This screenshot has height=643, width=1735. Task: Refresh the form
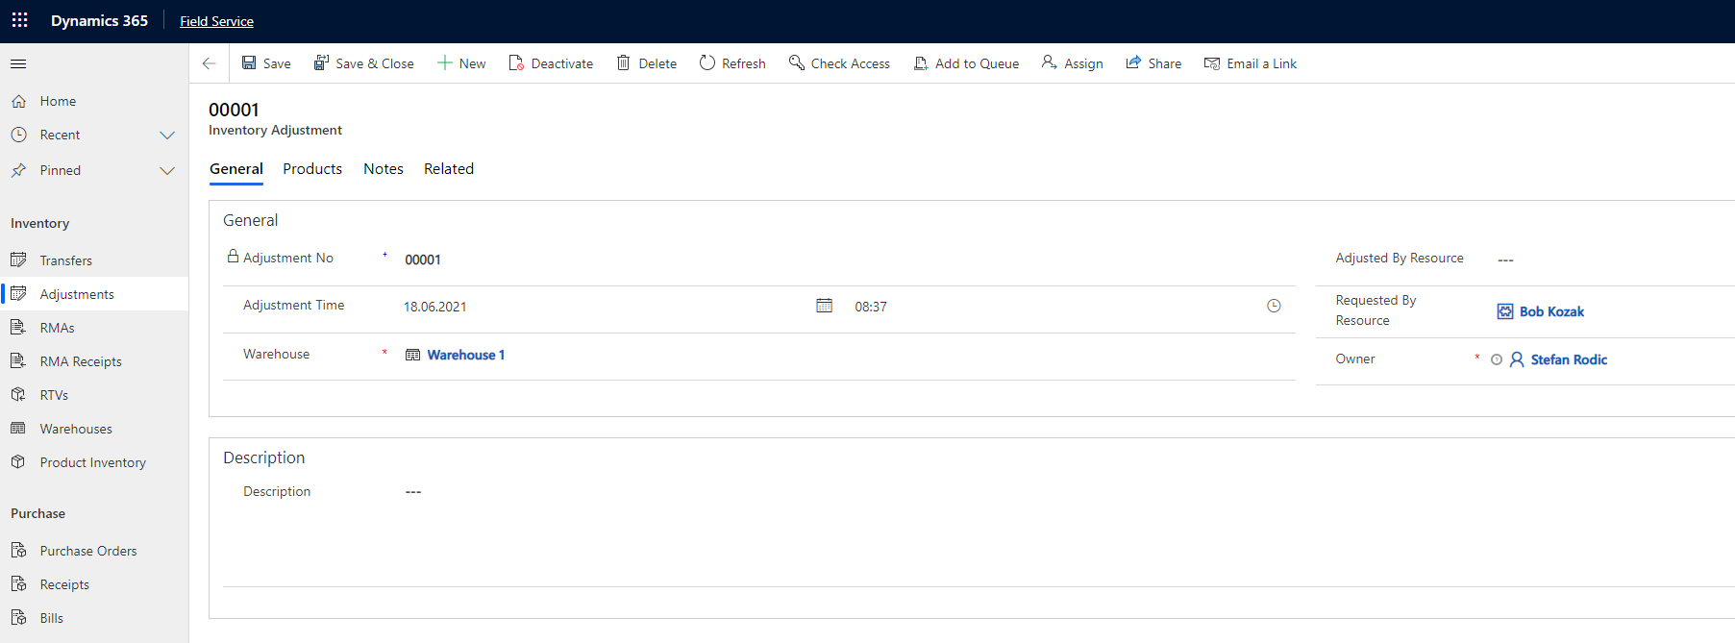tap(732, 63)
